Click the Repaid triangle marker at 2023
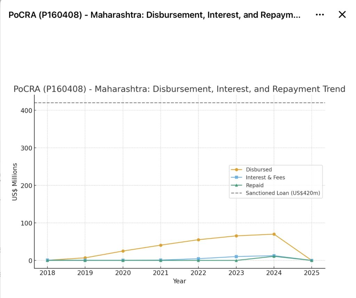356x298 pixels. [236, 260]
